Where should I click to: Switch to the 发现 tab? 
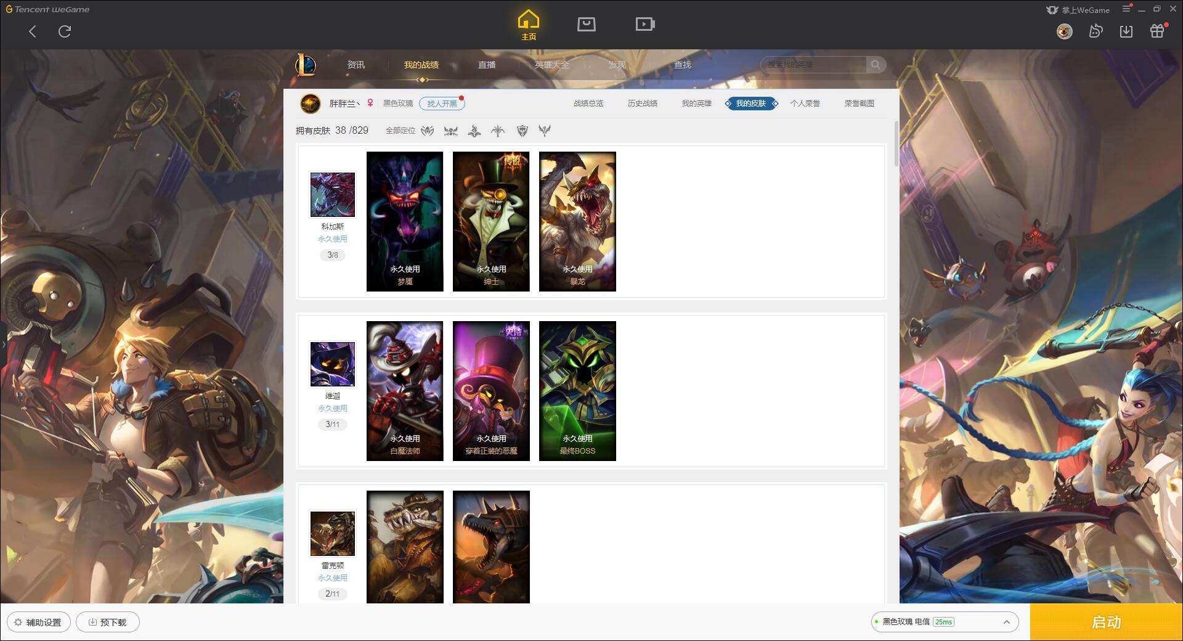tap(617, 65)
